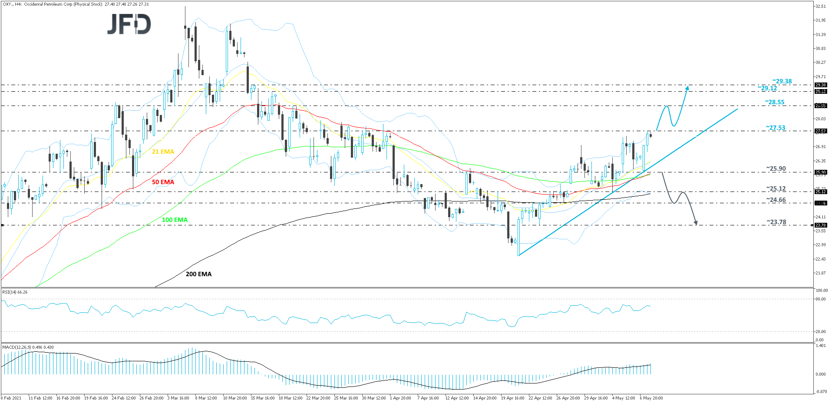This screenshot has height=403, width=832.
Task: Click the '15 Mar 16:00' date label
Action: pyautogui.click(x=263, y=398)
